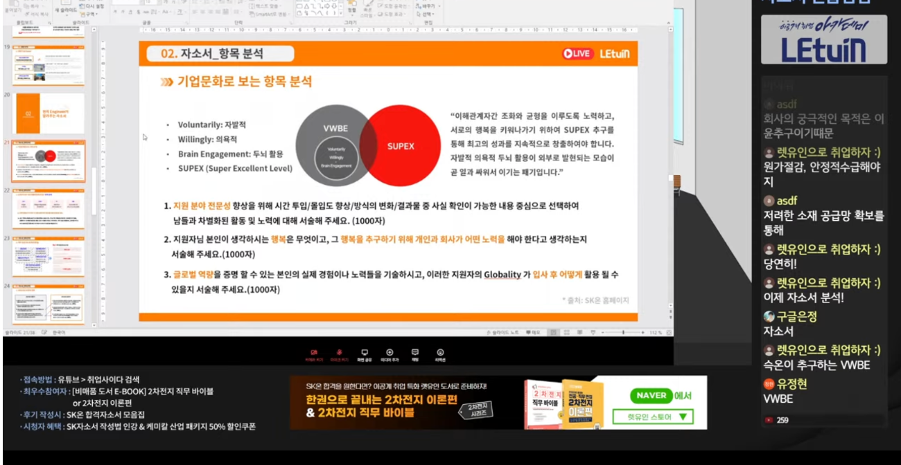Click the 2차전지 이론편 book cover
Viewport: 901px width, 465px height.
click(581, 403)
